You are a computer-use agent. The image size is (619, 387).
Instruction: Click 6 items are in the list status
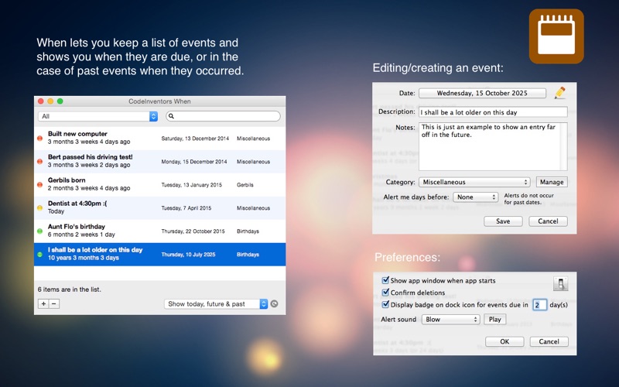(70, 289)
